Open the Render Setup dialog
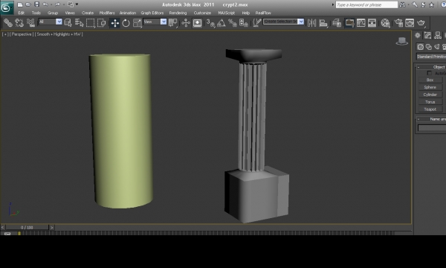Viewport: 446px width, 268px height. pos(398,23)
